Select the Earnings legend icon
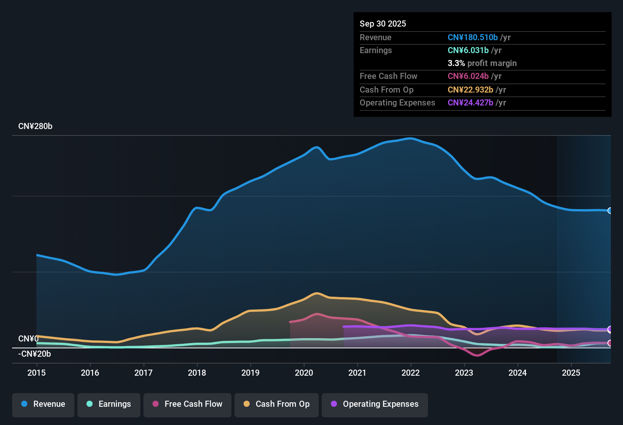The height and width of the screenshot is (425, 623). [90, 404]
